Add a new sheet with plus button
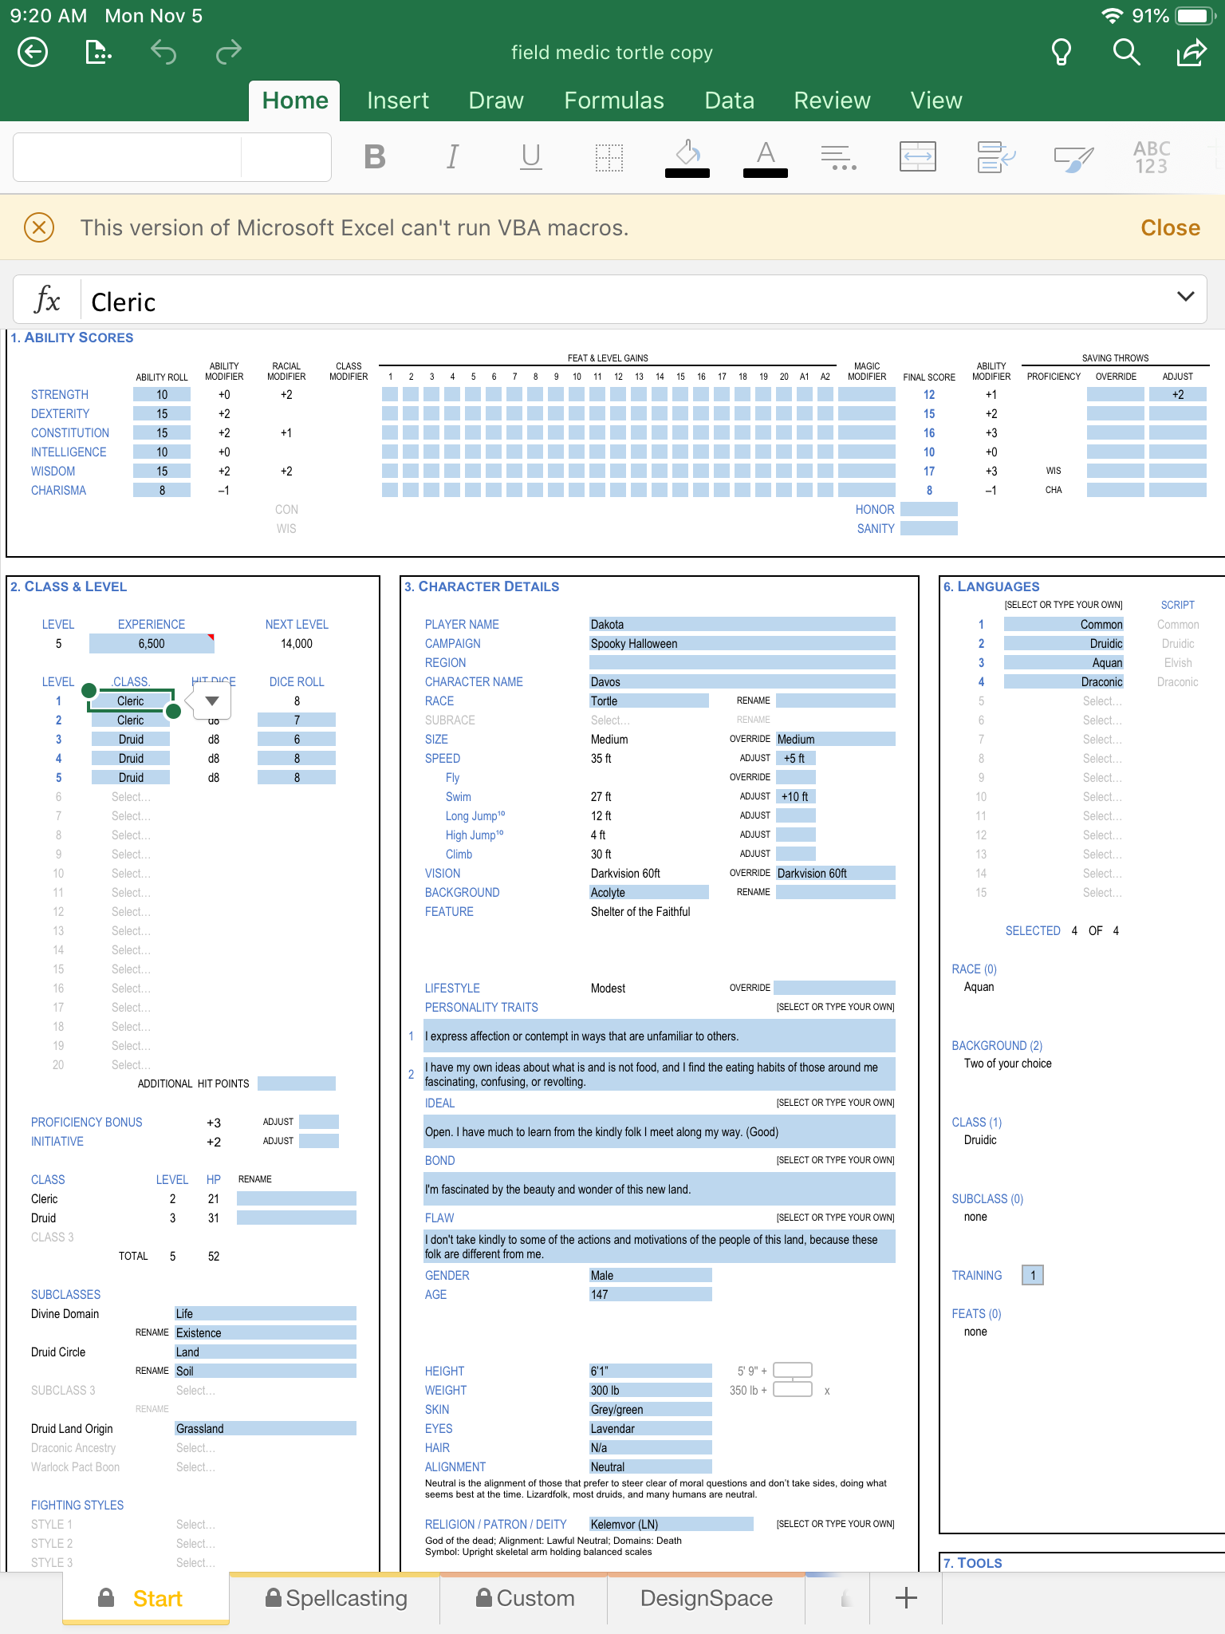 [906, 1597]
